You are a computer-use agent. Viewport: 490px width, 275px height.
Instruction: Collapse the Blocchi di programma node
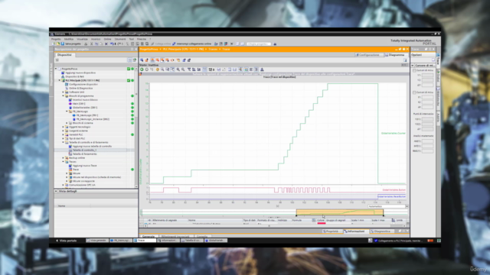63,96
